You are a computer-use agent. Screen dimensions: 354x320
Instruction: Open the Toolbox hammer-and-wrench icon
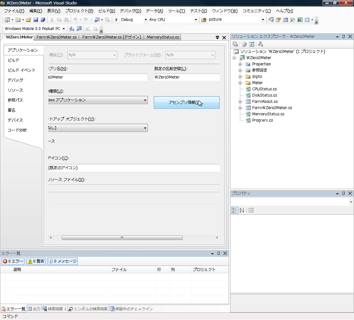(x=293, y=20)
